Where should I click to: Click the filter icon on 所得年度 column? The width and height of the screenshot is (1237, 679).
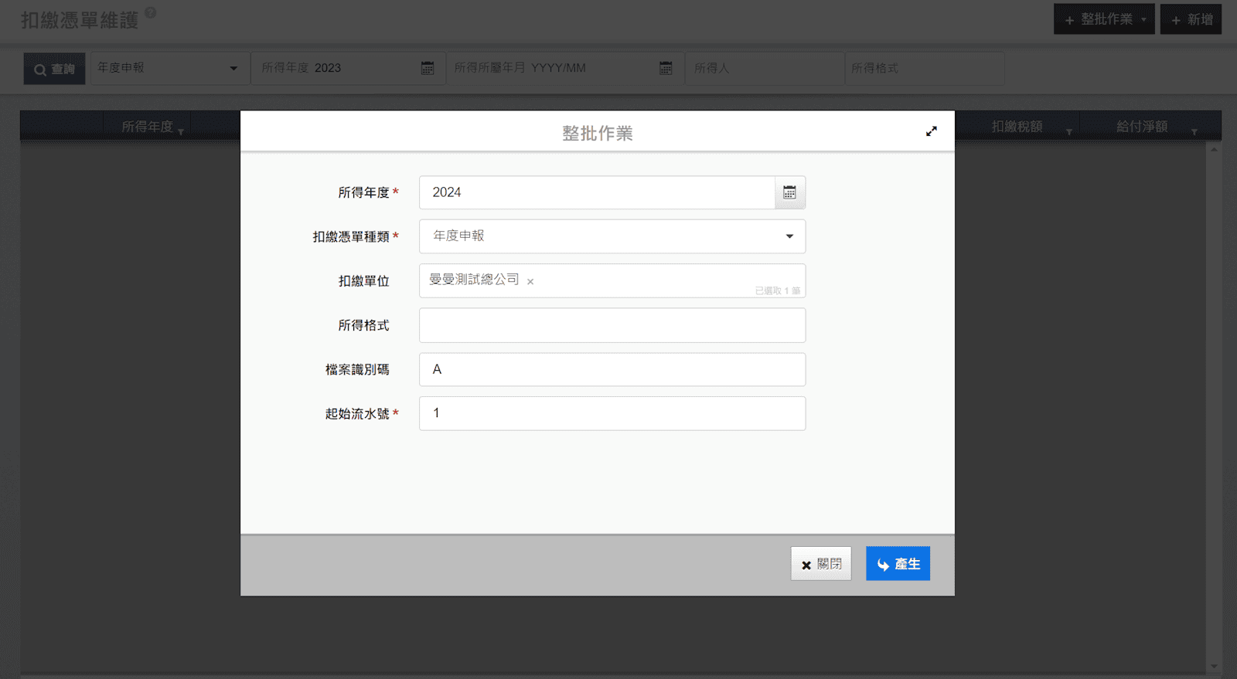coord(181,132)
